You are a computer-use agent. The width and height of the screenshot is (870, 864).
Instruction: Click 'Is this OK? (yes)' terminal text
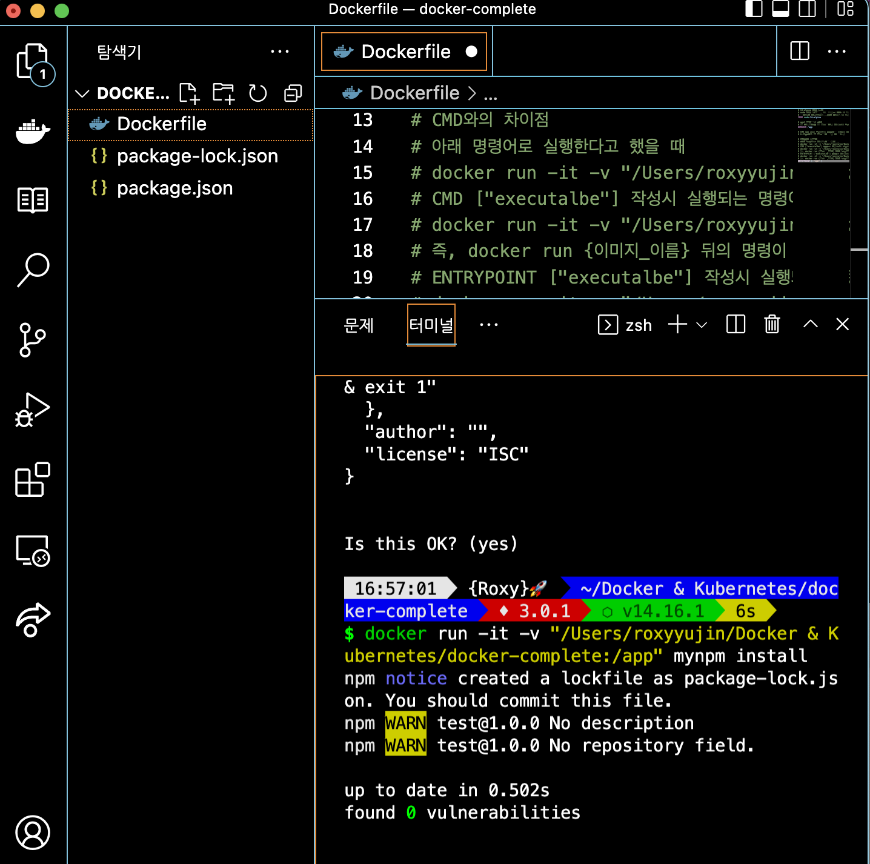pos(431,544)
